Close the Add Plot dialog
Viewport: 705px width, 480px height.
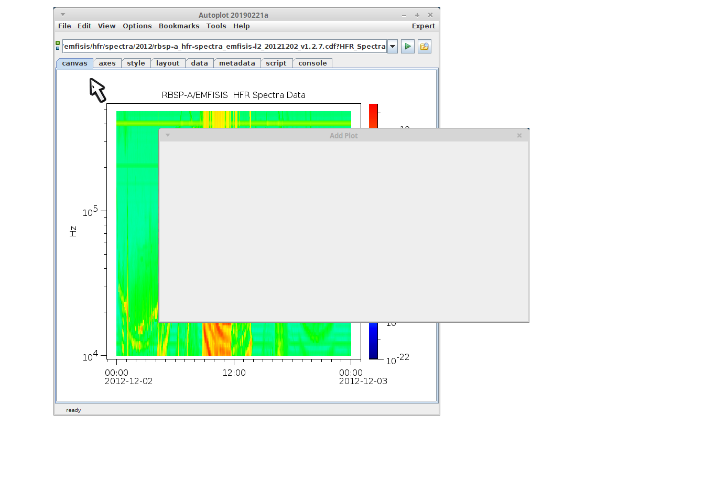pos(519,136)
